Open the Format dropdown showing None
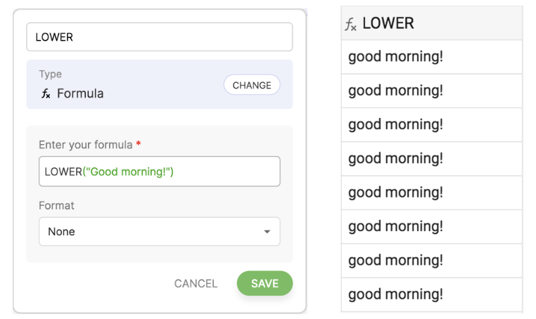Image resolution: width=536 pixels, height=319 pixels. (159, 231)
